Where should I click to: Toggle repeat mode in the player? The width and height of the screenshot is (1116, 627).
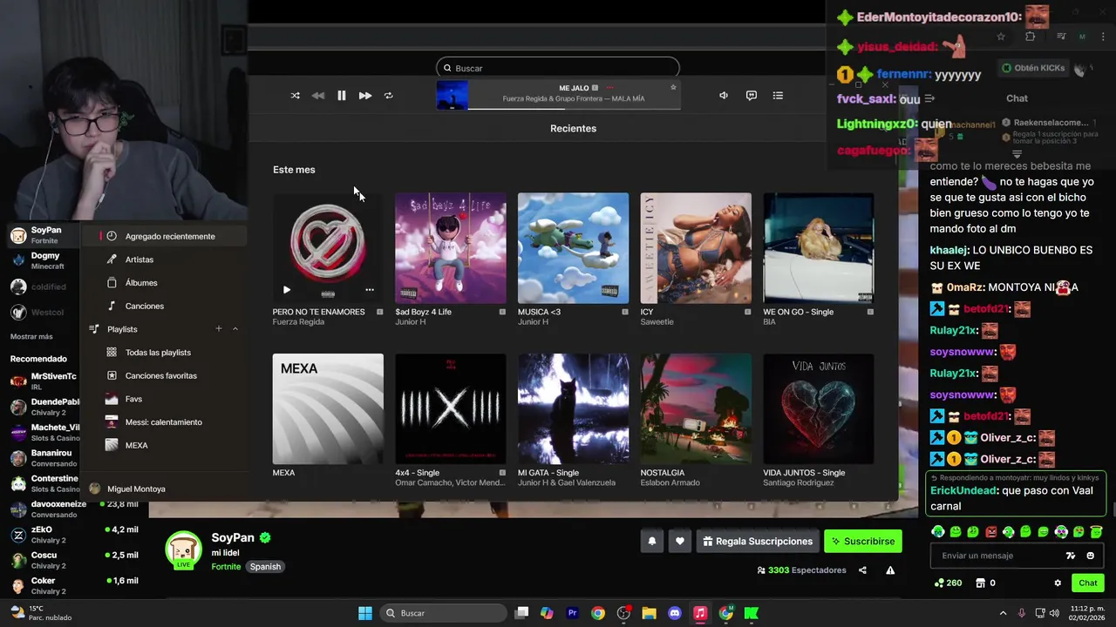coord(389,96)
